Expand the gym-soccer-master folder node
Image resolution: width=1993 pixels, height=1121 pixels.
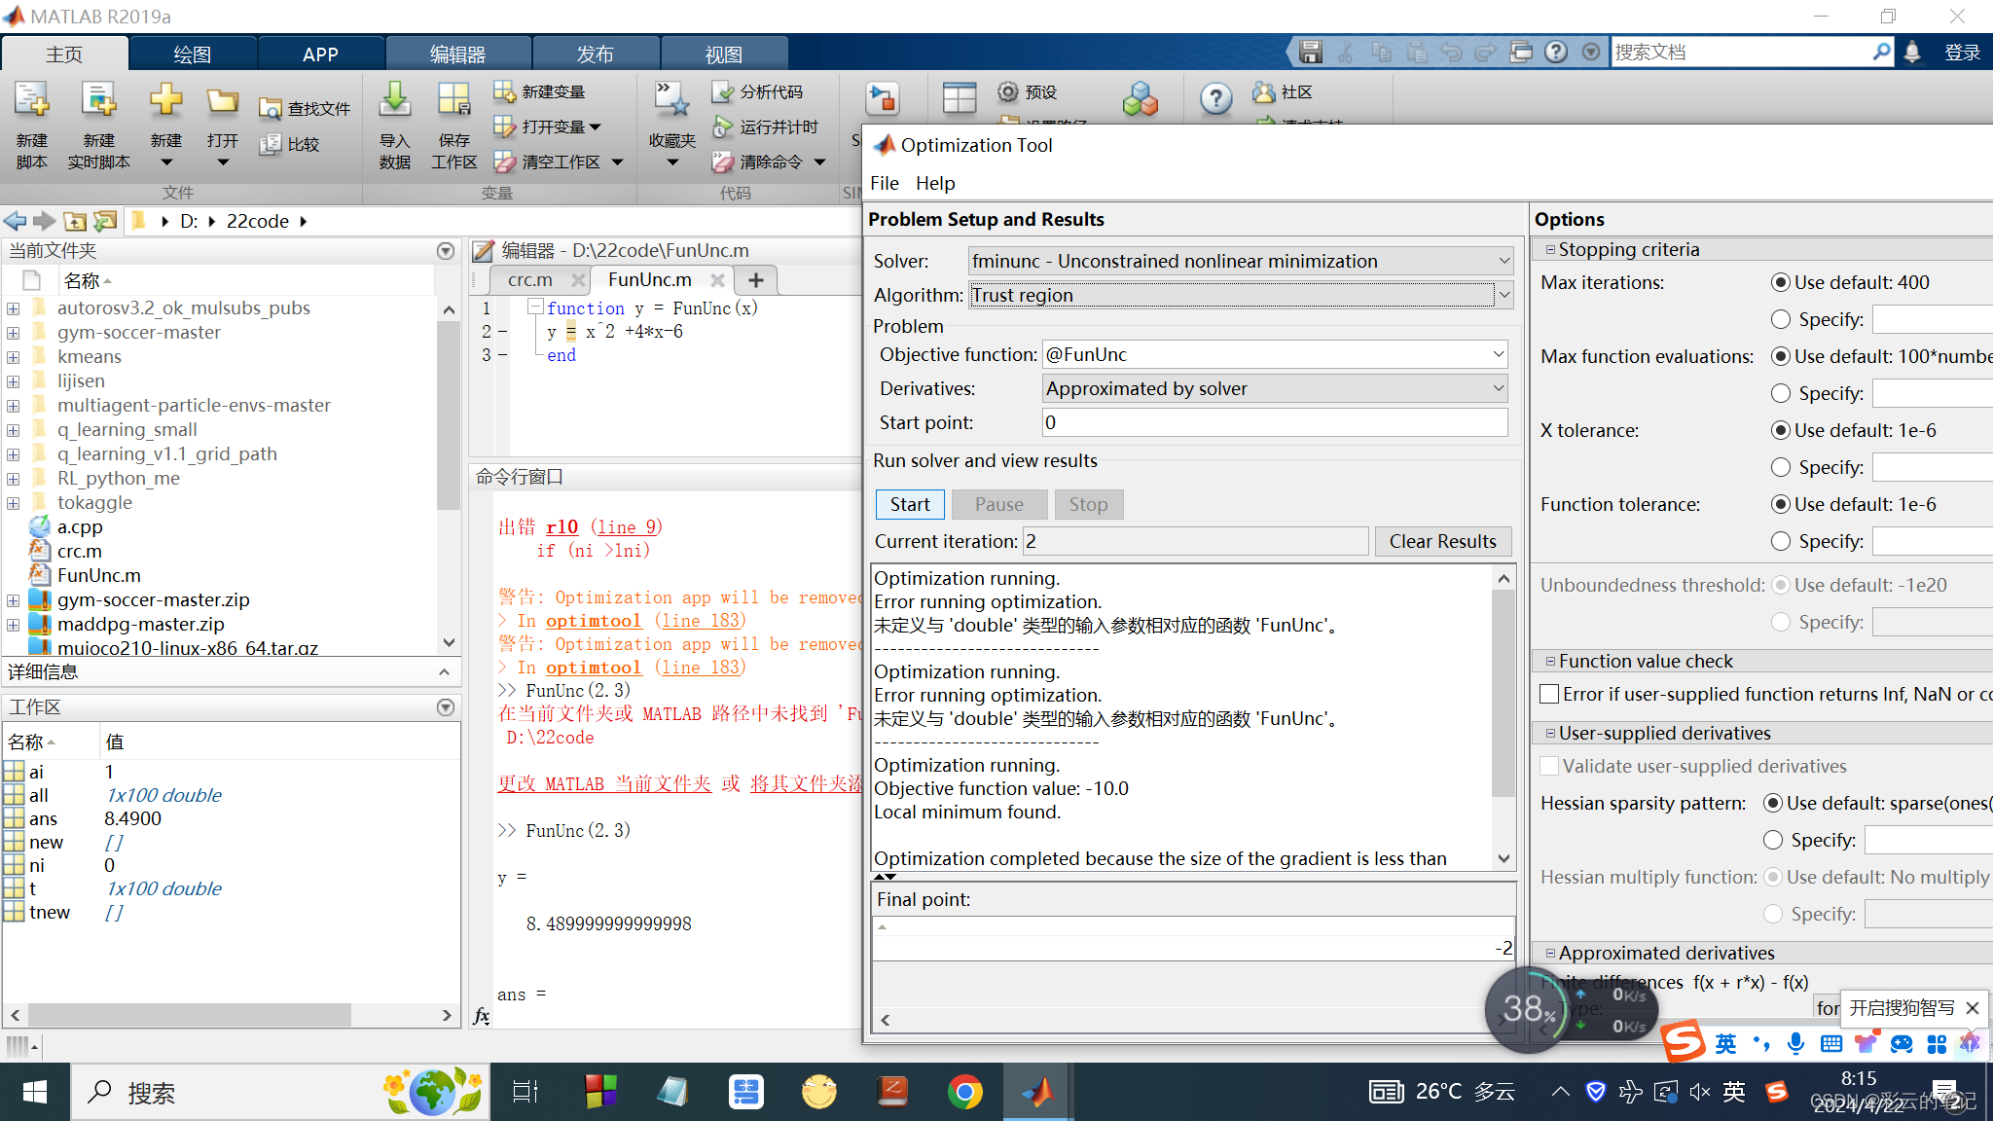click(x=14, y=333)
